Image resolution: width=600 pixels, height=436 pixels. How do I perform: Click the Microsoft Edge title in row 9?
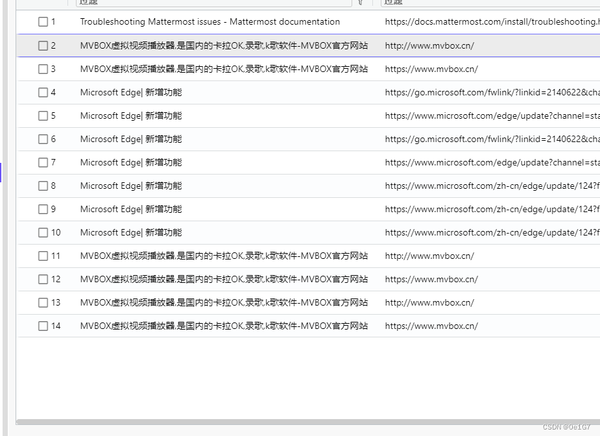(x=131, y=210)
